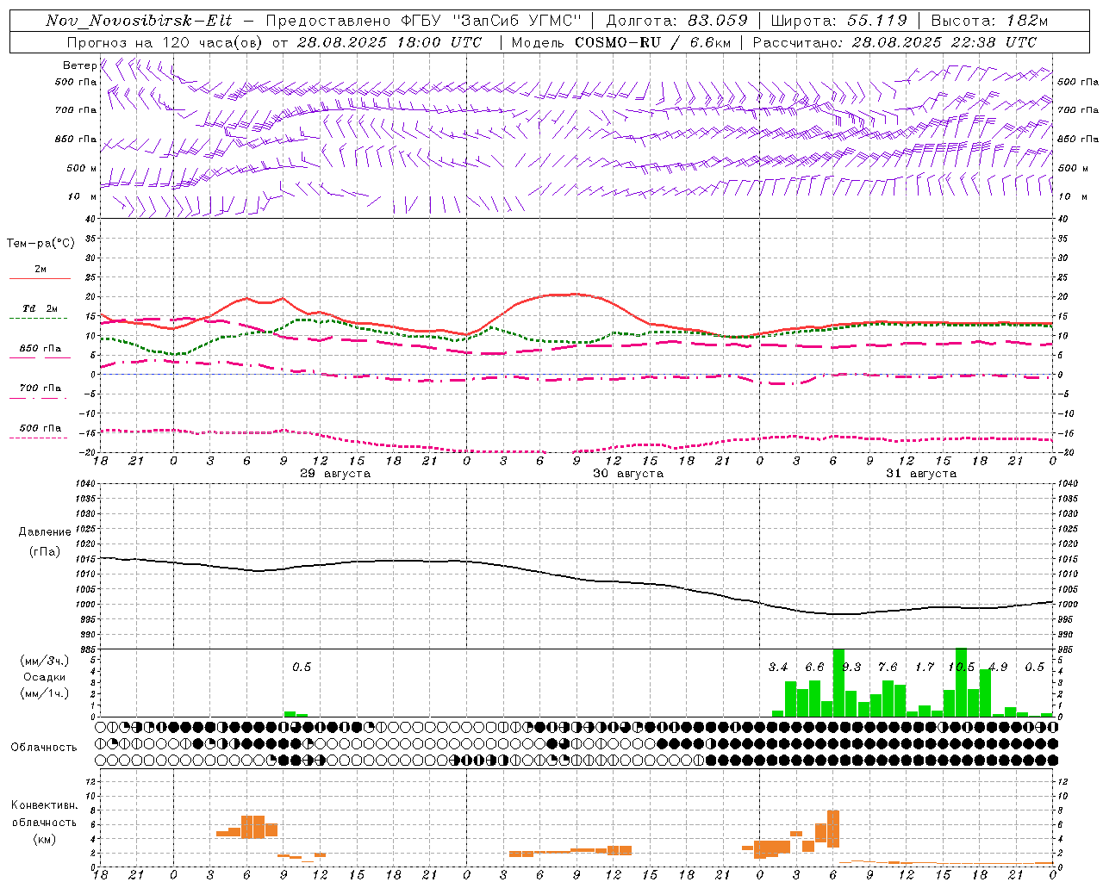Click the Рассчитано: 28.08.2025 22:38 UTC timestamp

(x=894, y=42)
